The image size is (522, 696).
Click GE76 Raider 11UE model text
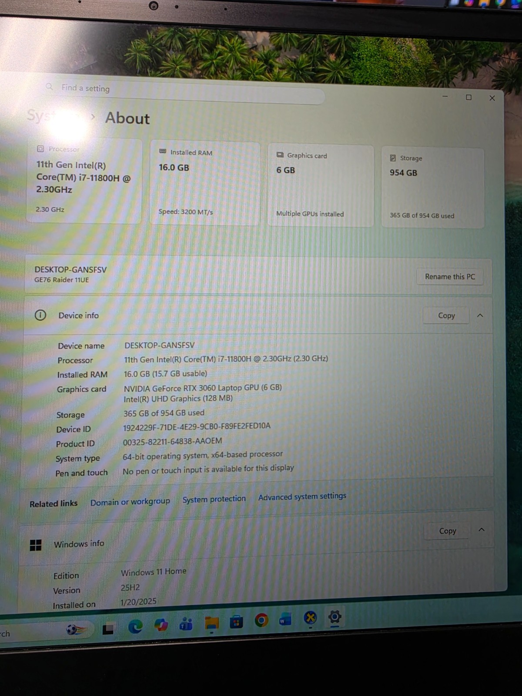61,280
